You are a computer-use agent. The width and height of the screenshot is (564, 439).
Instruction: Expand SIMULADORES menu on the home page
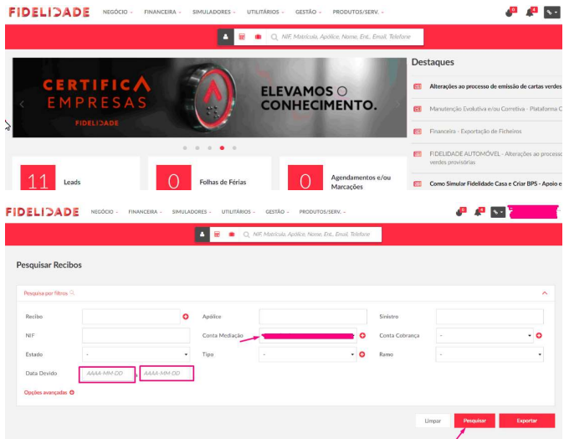[213, 13]
